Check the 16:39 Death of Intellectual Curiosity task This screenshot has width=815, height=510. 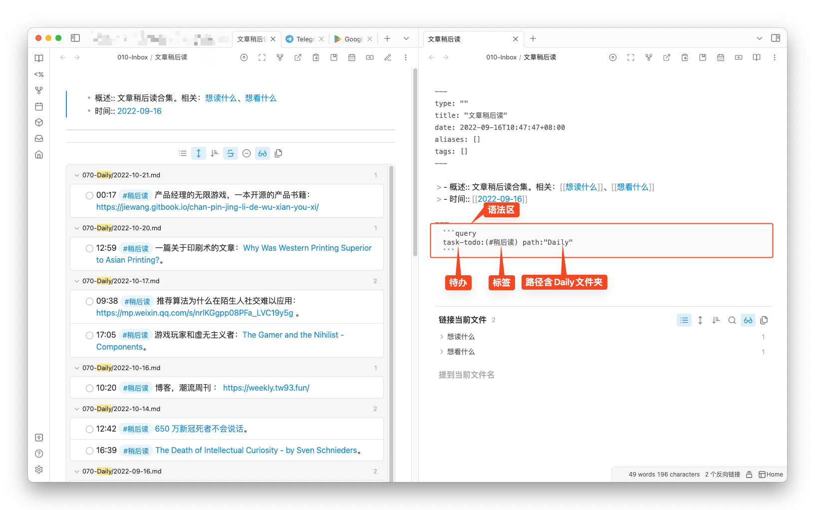89,451
